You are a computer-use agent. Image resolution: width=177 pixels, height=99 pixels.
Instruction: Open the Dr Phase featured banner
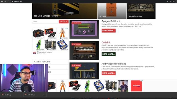click(x=112, y=11)
